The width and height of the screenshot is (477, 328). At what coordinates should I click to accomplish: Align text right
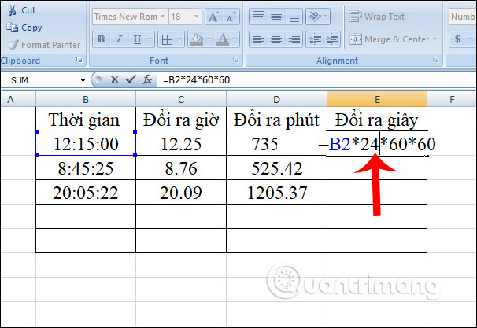click(x=294, y=39)
